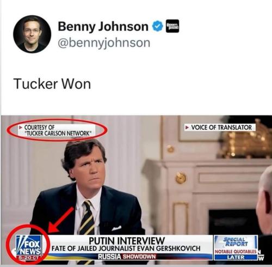Open the @bennyjohnson handle link

[104, 43]
